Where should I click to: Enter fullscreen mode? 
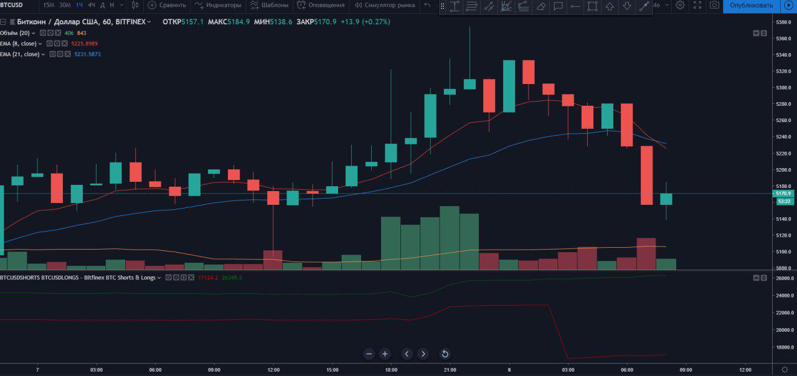pos(697,5)
